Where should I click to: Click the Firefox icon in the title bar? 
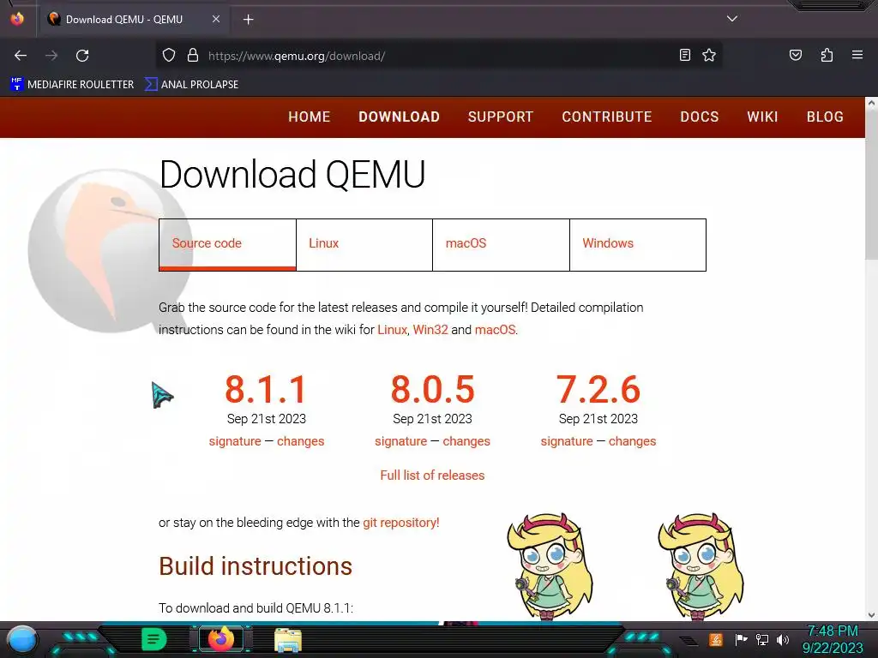(17, 19)
